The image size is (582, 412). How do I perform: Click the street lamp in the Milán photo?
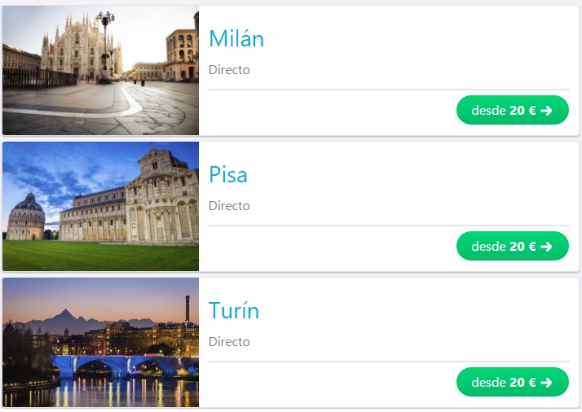click(105, 46)
